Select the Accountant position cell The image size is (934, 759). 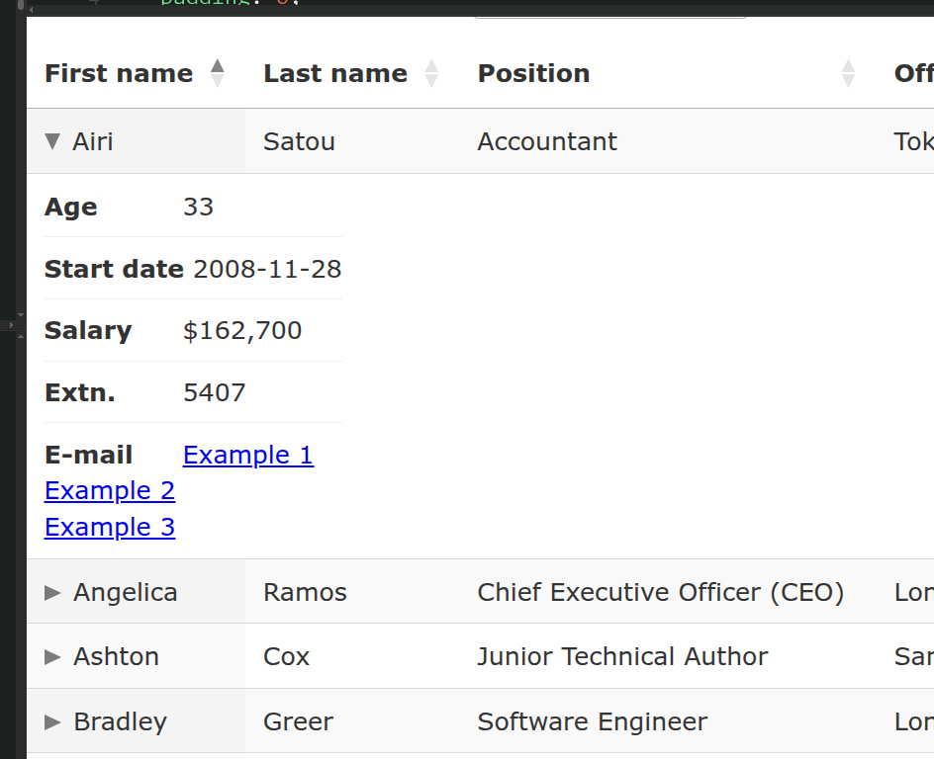pyautogui.click(x=668, y=141)
